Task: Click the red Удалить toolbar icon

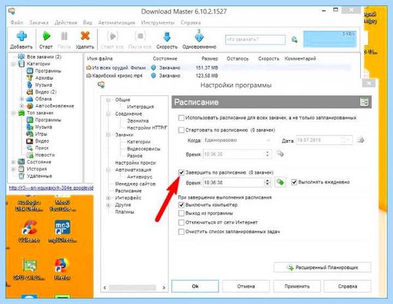Action: click(85, 36)
